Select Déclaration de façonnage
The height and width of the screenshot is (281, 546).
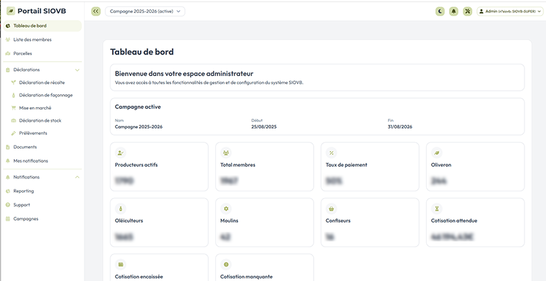46,95
